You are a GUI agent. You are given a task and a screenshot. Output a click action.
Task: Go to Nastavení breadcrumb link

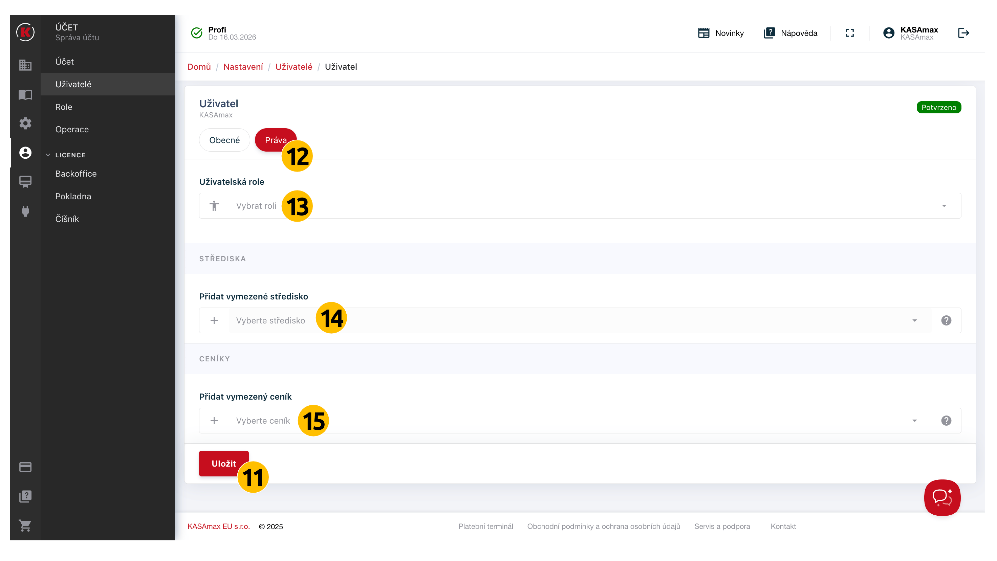point(243,67)
